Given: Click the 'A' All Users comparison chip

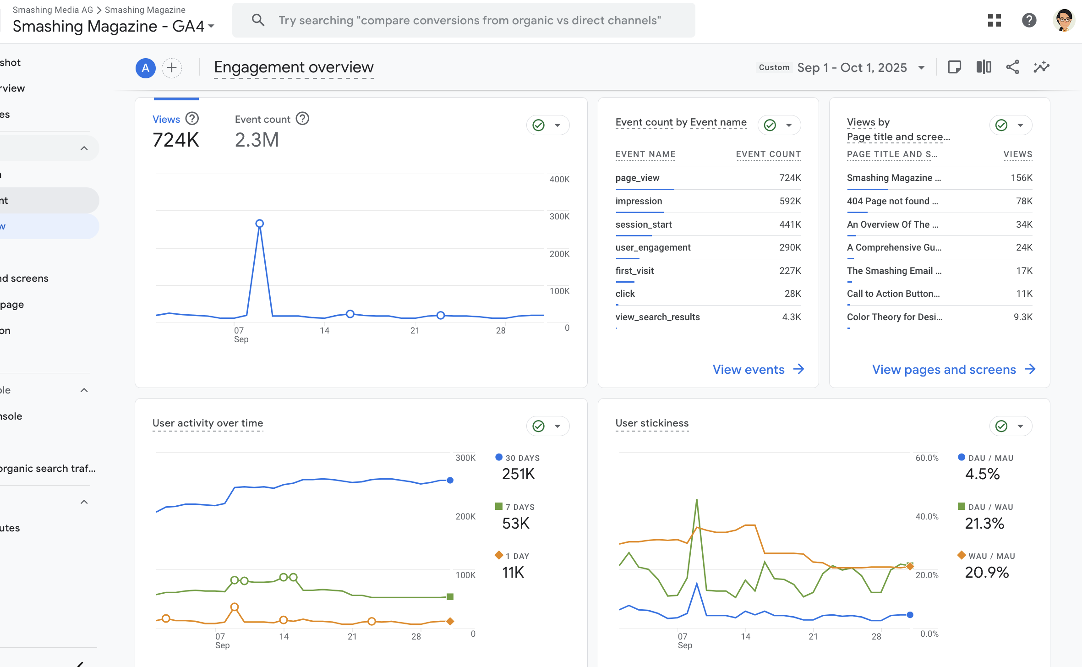Looking at the screenshot, I should coord(145,68).
